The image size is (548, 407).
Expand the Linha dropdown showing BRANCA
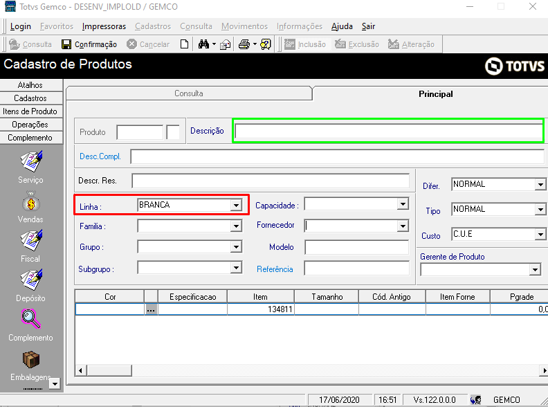[236, 206]
